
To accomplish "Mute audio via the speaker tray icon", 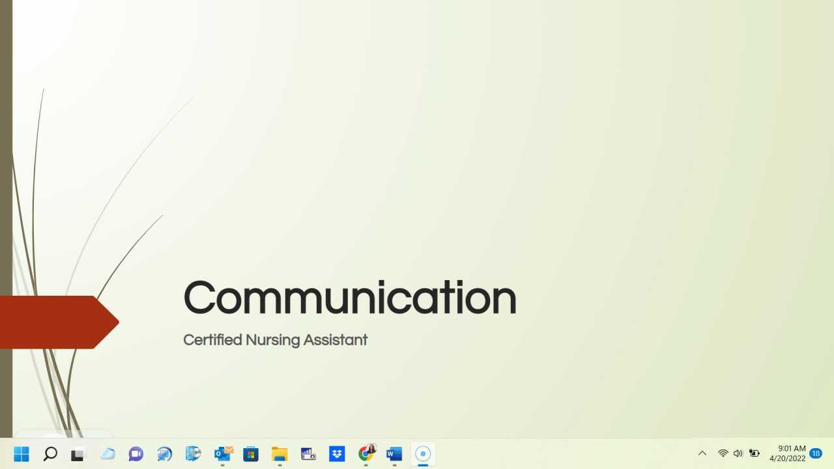I will [x=738, y=453].
